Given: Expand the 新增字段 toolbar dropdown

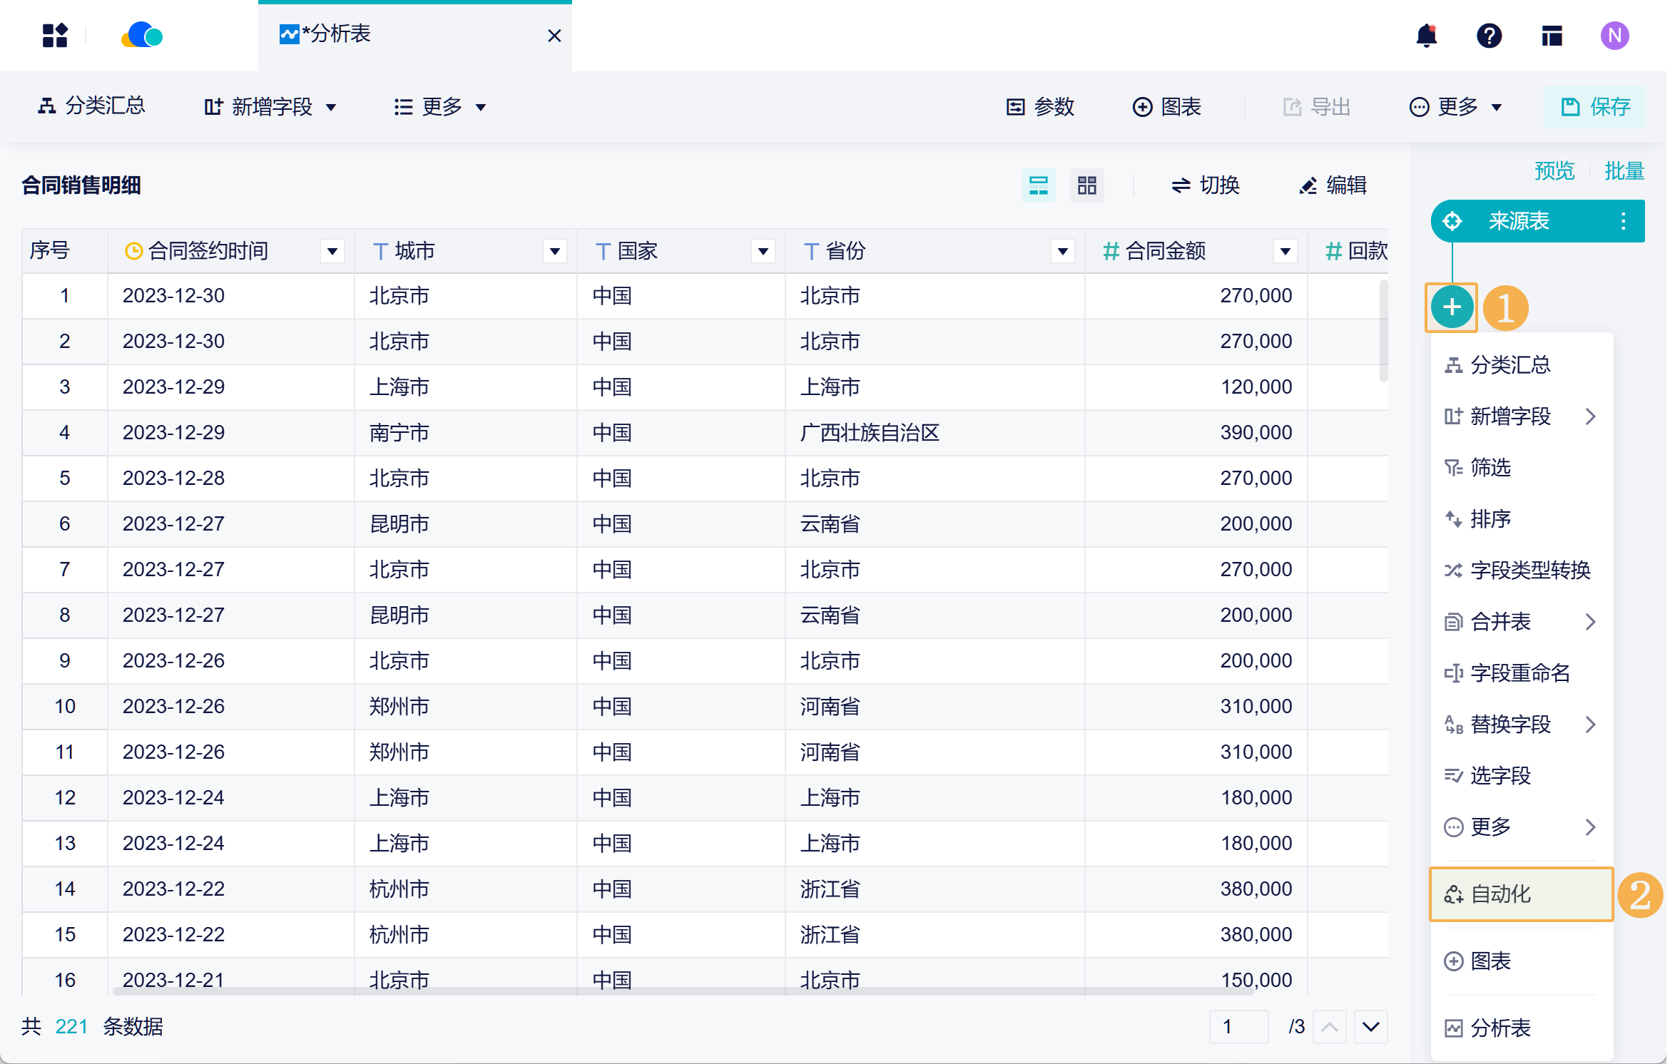Looking at the screenshot, I should coord(271,107).
